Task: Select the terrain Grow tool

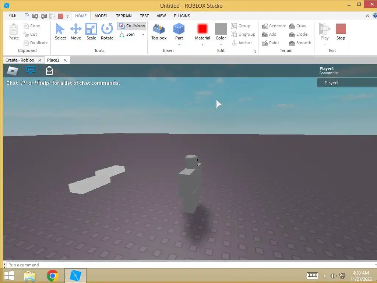Action: tap(297, 26)
